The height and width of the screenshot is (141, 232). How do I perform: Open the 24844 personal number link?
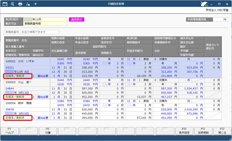[10, 88]
